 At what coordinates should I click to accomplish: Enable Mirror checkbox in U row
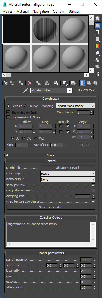click(x=61, y=126)
